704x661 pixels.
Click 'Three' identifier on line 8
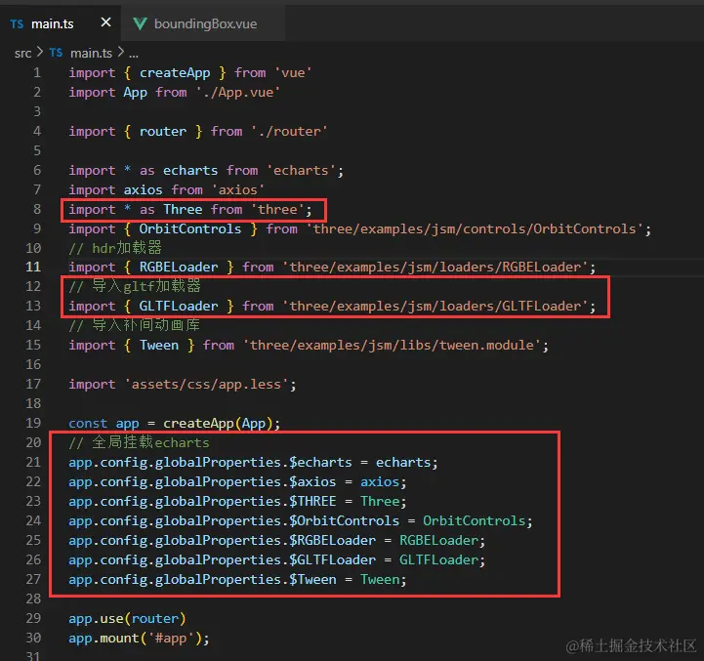point(183,210)
